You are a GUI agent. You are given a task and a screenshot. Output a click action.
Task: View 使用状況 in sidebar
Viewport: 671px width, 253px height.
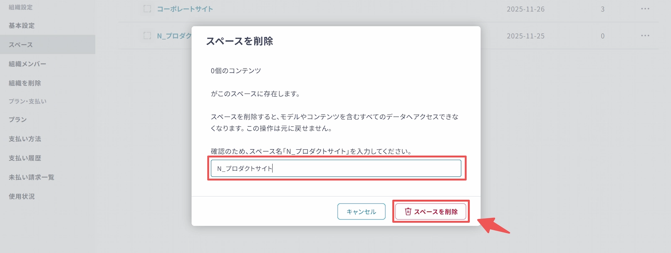22,197
